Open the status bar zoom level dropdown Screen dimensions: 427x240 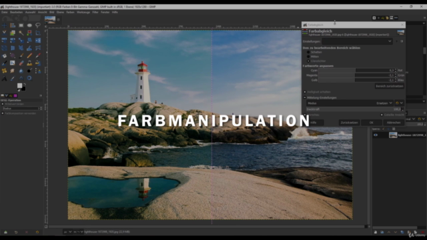coord(79,232)
